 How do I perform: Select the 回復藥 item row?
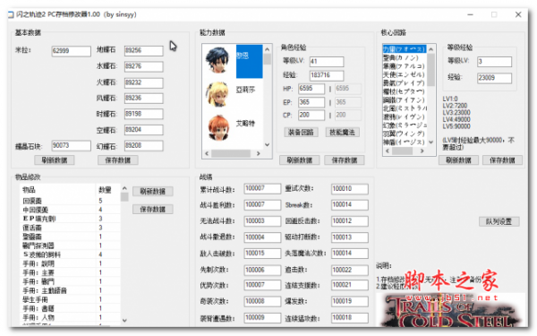70,201
